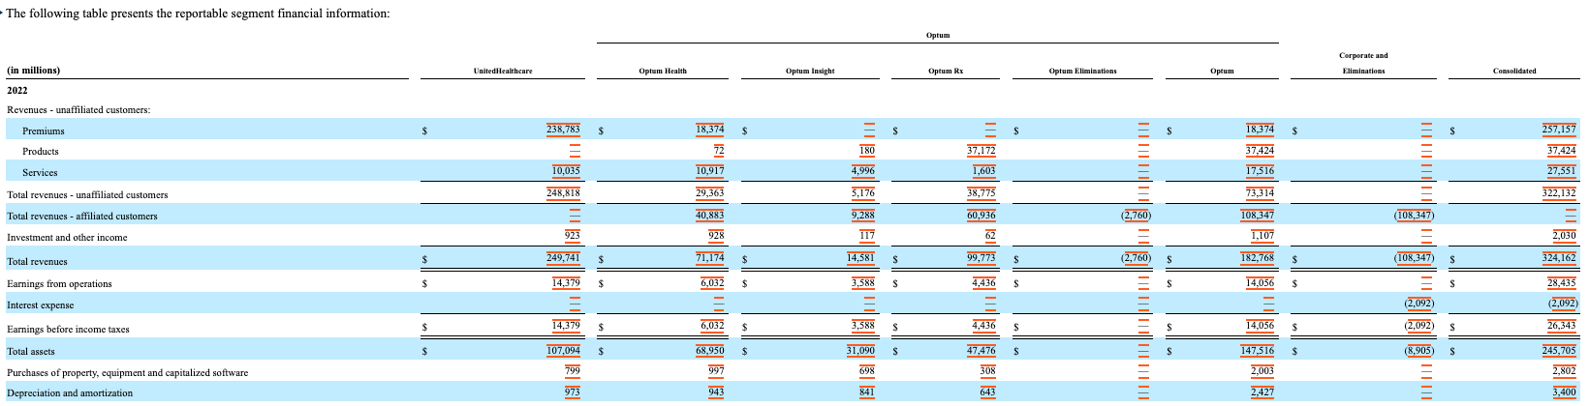The width and height of the screenshot is (1589, 406).
Task: Select UnitedHealthcare premiums value 238,783
Action: point(563,130)
